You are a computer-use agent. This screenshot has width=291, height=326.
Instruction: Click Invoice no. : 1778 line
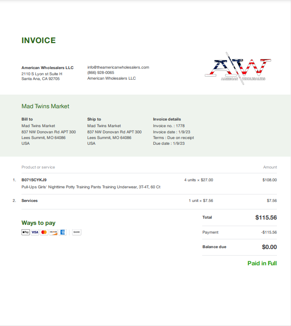(x=169, y=126)
